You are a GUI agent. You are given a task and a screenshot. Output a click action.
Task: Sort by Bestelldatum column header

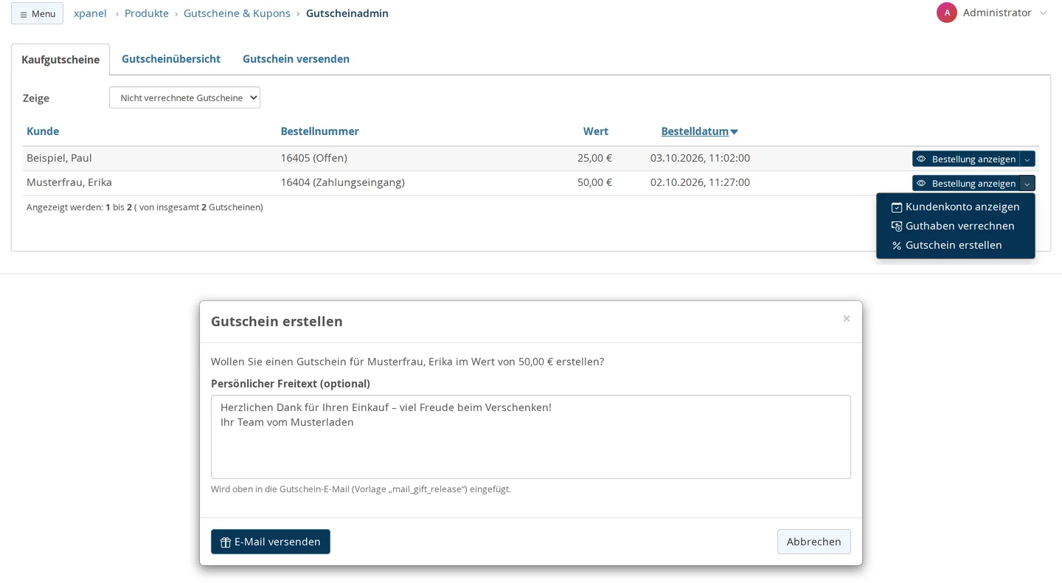[x=695, y=131]
